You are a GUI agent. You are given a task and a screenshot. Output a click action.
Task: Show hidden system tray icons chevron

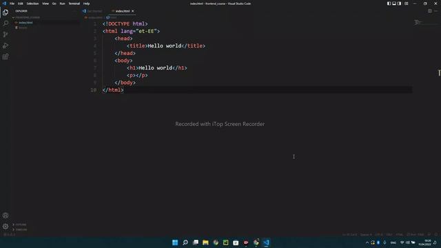pyautogui.click(x=367, y=242)
